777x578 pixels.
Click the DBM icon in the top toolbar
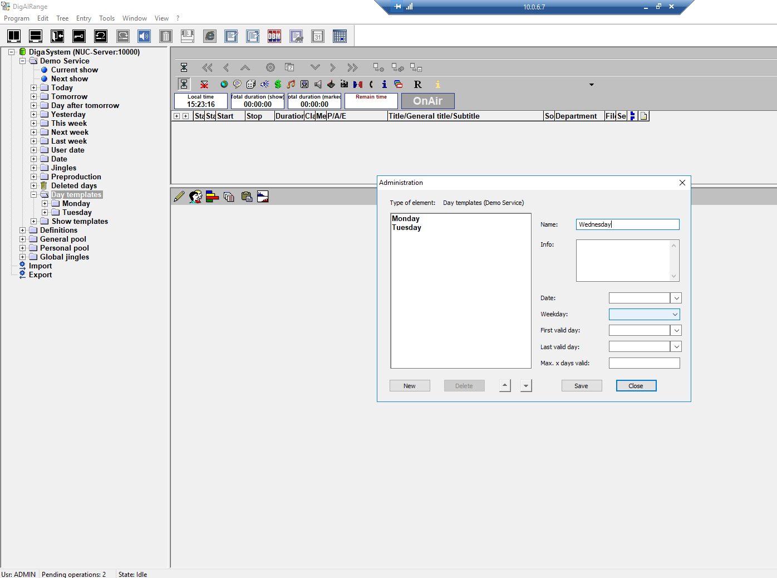[274, 37]
